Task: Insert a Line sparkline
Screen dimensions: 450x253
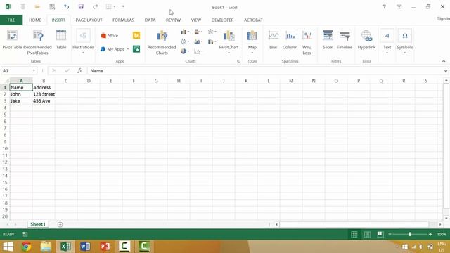Action: (274, 40)
